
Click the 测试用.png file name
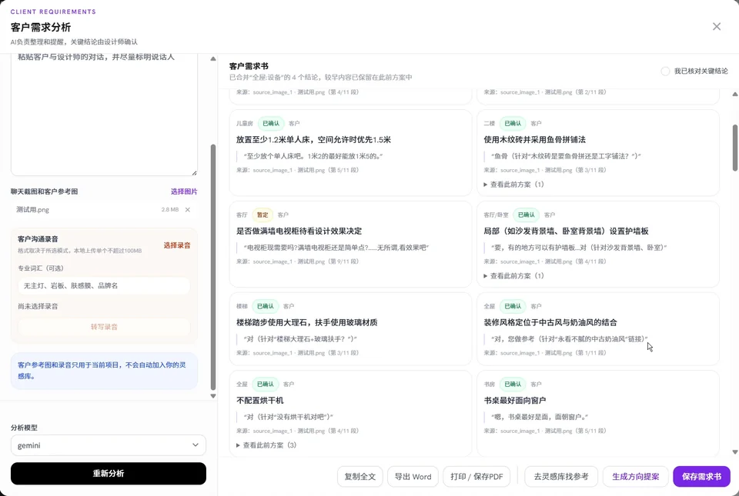(x=32, y=210)
